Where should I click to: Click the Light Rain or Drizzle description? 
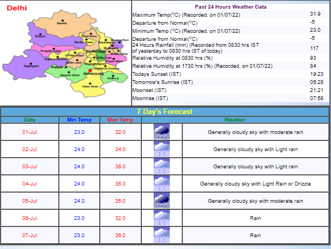(x=256, y=184)
